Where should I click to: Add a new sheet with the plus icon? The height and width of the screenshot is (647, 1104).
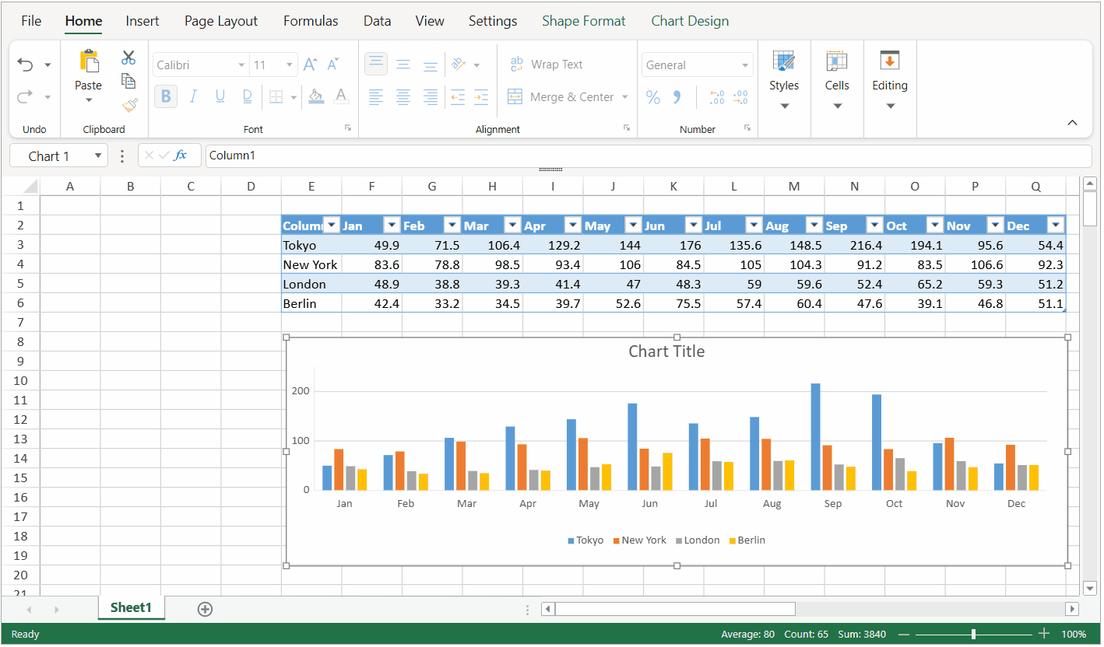205,609
